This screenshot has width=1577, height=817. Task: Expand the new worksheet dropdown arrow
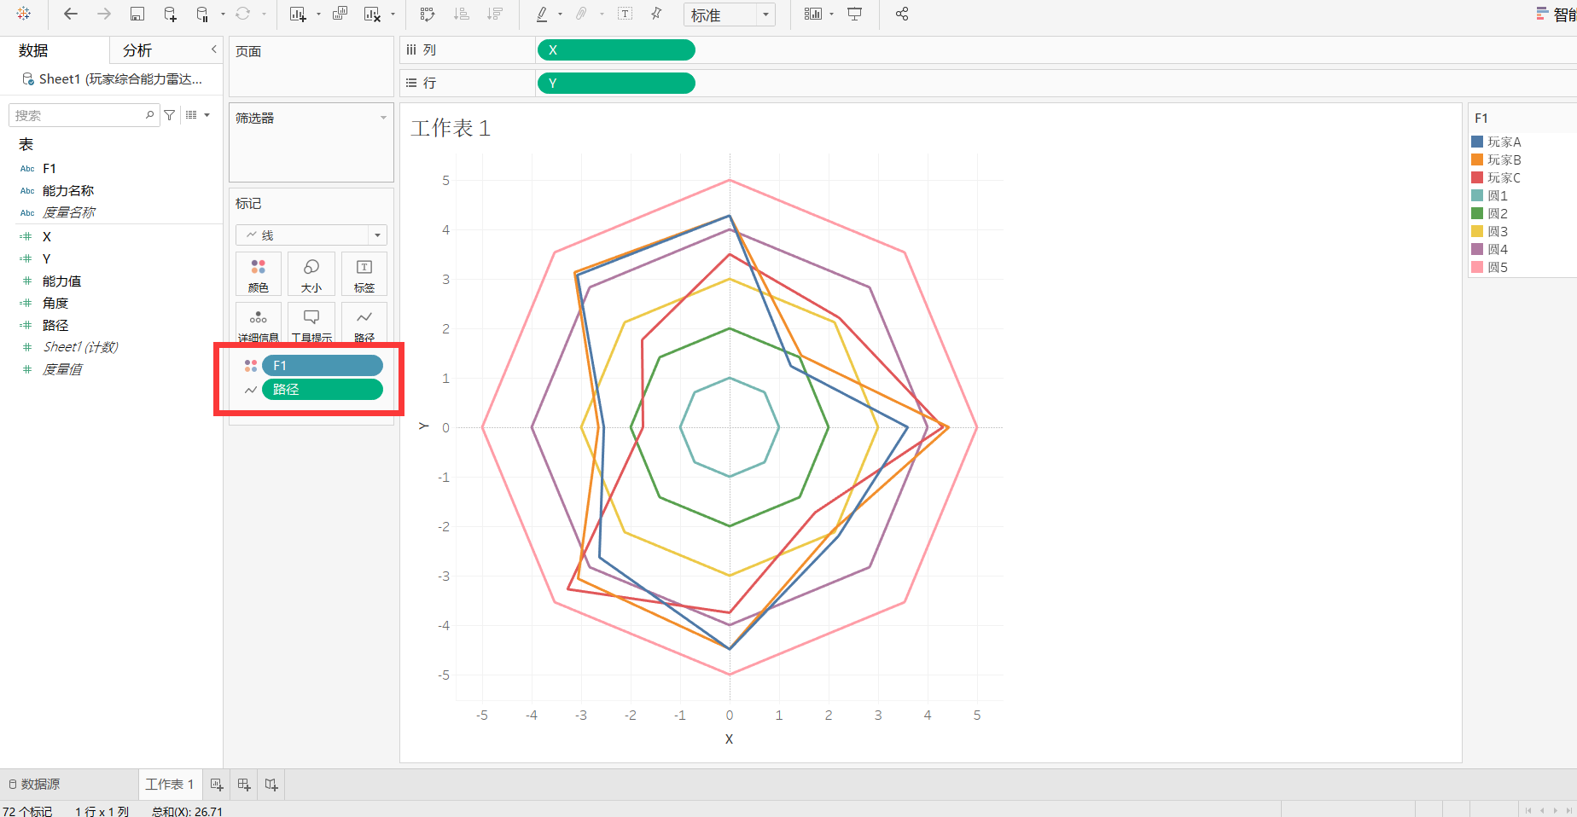point(318,14)
